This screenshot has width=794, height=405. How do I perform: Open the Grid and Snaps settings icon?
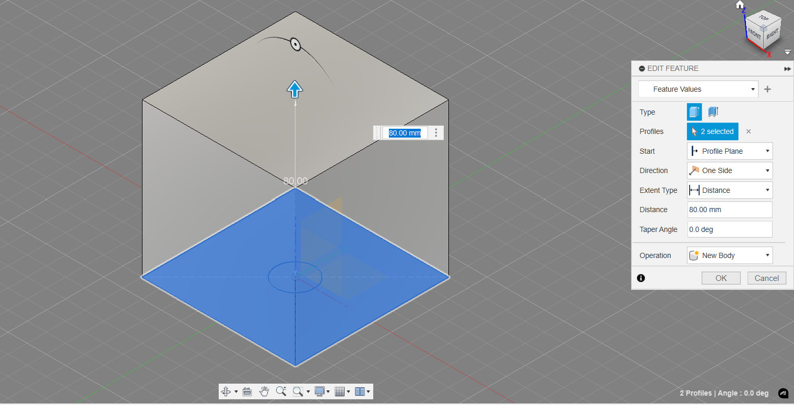point(339,391)
